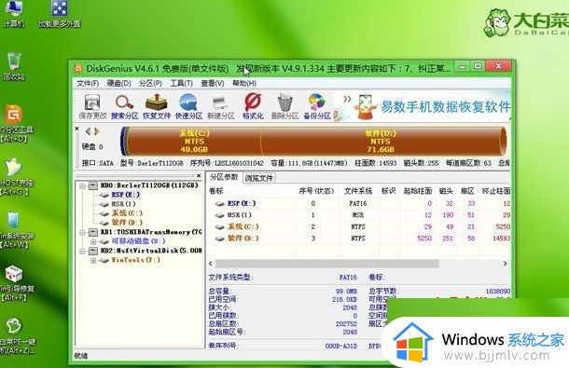Open the 查看(V) menu
The image size is (569, 368).
tap(213, 84)
